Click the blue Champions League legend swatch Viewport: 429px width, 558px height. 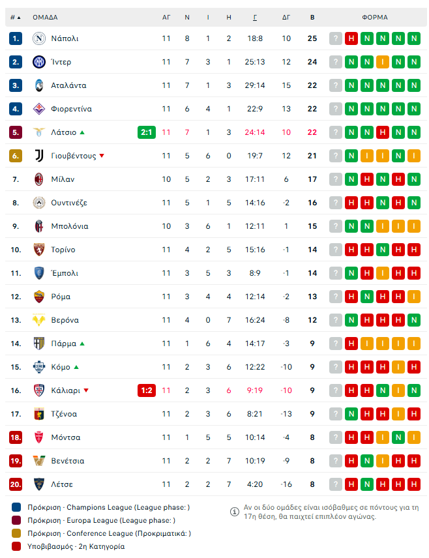pyautogui.click(x=16, y=507)
